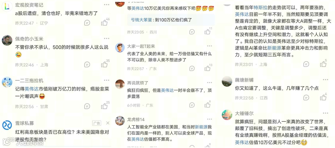View 大家一起T起来's profile avatar
This screenshot has width=335, height=148.
click(x=120, y=48)
